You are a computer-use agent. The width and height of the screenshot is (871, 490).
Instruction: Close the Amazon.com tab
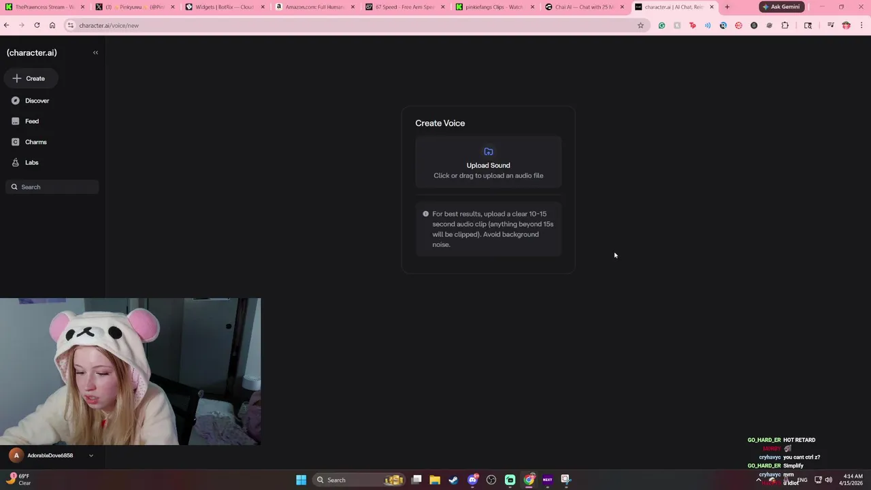352,7
